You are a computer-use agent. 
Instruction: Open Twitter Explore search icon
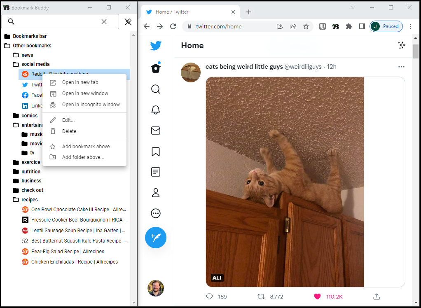pyautogui.click(x=156, y=89)
